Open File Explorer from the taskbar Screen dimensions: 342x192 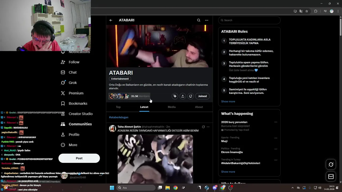(168, 188)
